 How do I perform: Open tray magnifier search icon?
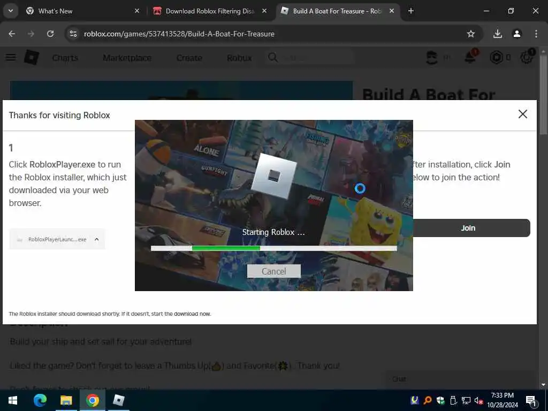[x=428, y=400]
